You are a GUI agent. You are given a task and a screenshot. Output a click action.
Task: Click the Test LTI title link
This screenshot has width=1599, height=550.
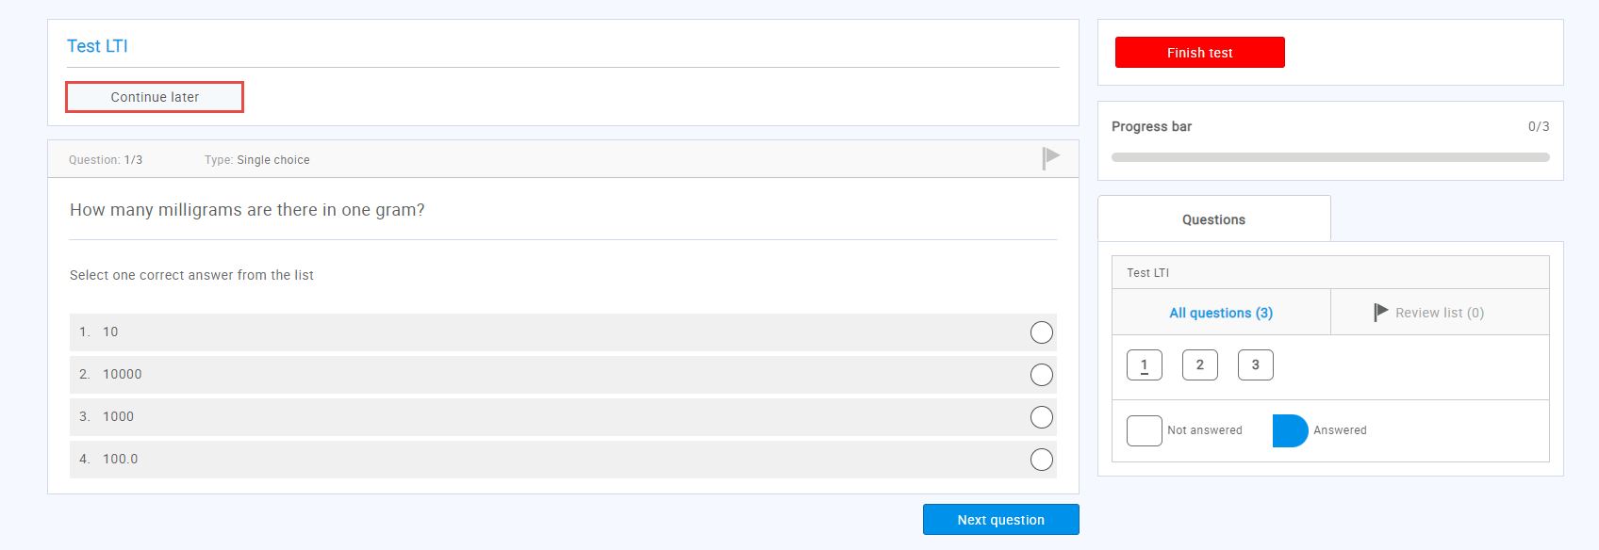(97, 46)
